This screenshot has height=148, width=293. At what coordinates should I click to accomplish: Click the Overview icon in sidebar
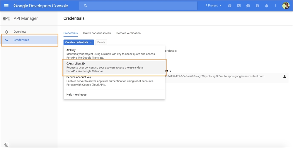(x=6, y=32)
